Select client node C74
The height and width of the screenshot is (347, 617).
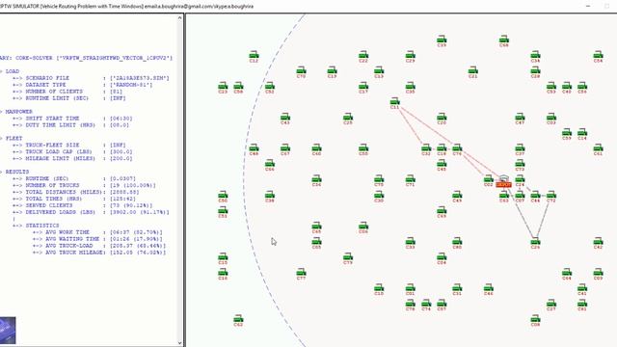(x=426, y=305)
